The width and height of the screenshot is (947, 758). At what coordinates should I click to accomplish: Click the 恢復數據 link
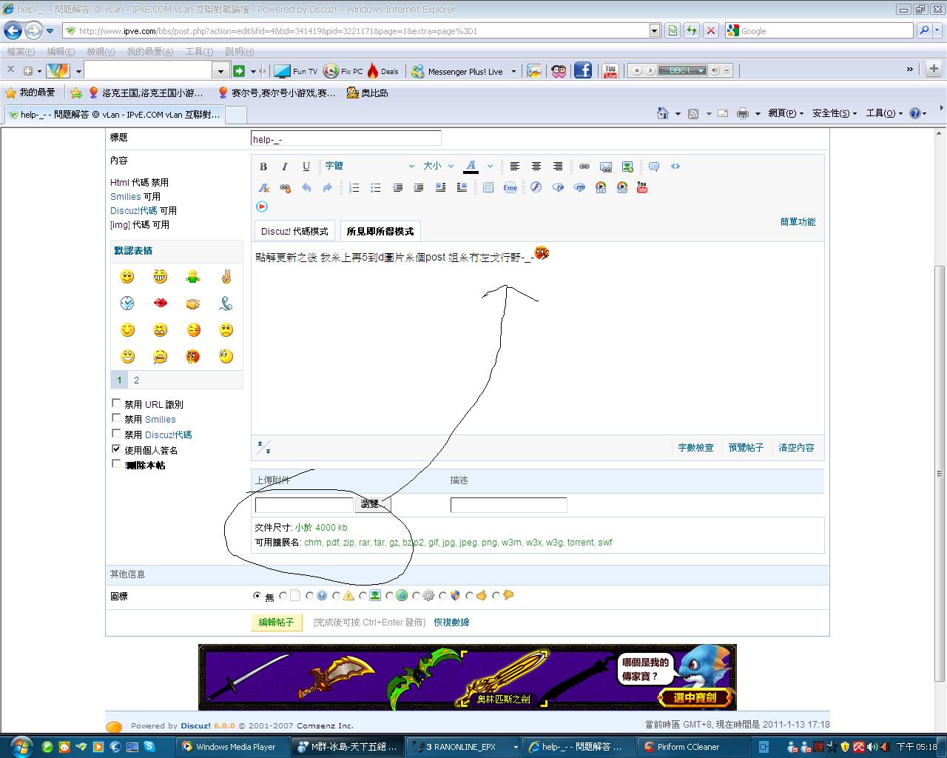coord(451,623)
